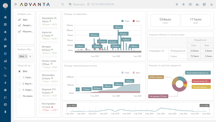
Task: Click the search magnifier icon
Action: pos(63,4)
